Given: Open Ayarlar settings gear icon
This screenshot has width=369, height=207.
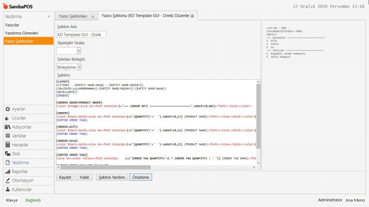Looking at the screenshot, I should tap(7, 109).
